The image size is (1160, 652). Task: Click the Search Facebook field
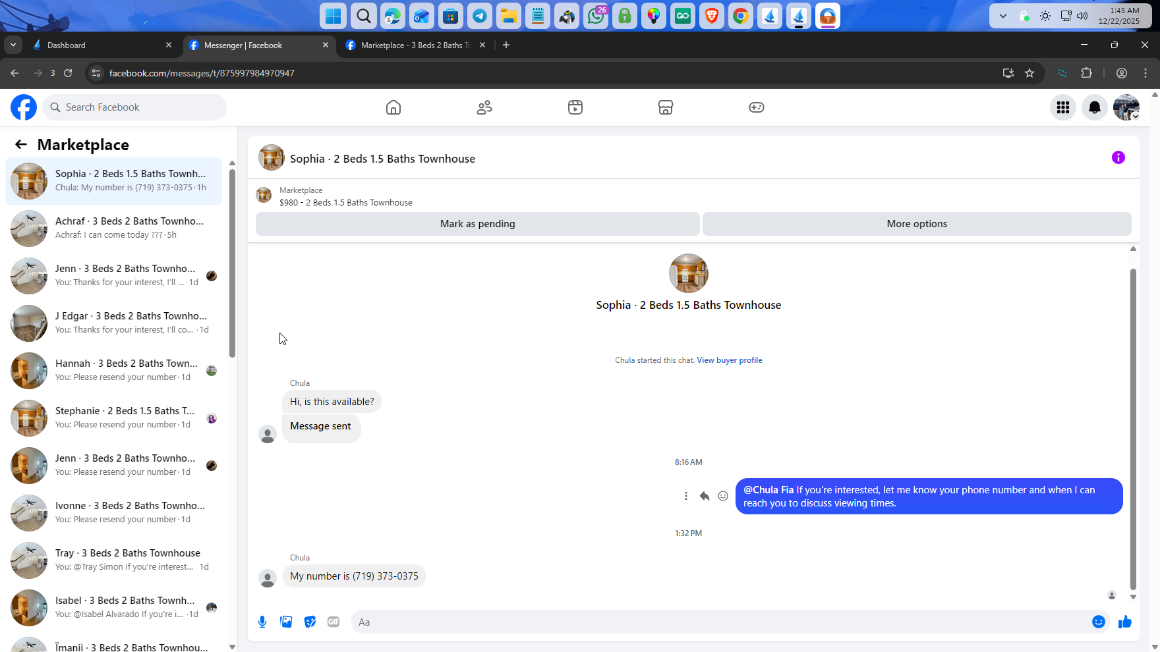(x=134, y=107)
